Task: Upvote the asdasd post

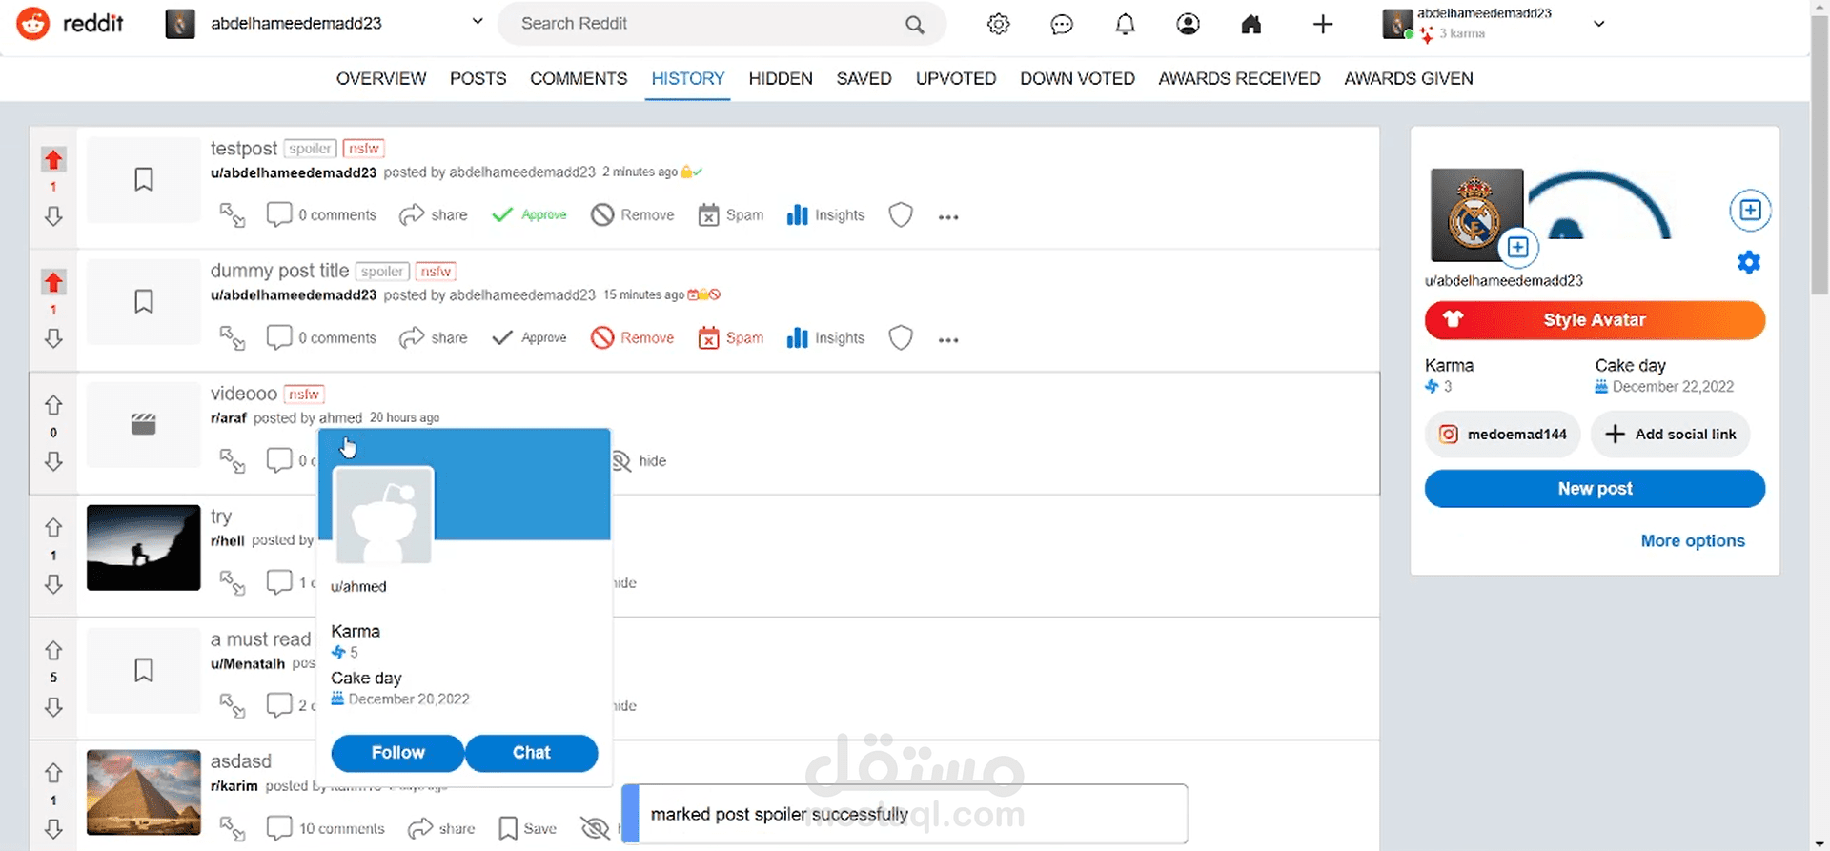Action: 53,772
